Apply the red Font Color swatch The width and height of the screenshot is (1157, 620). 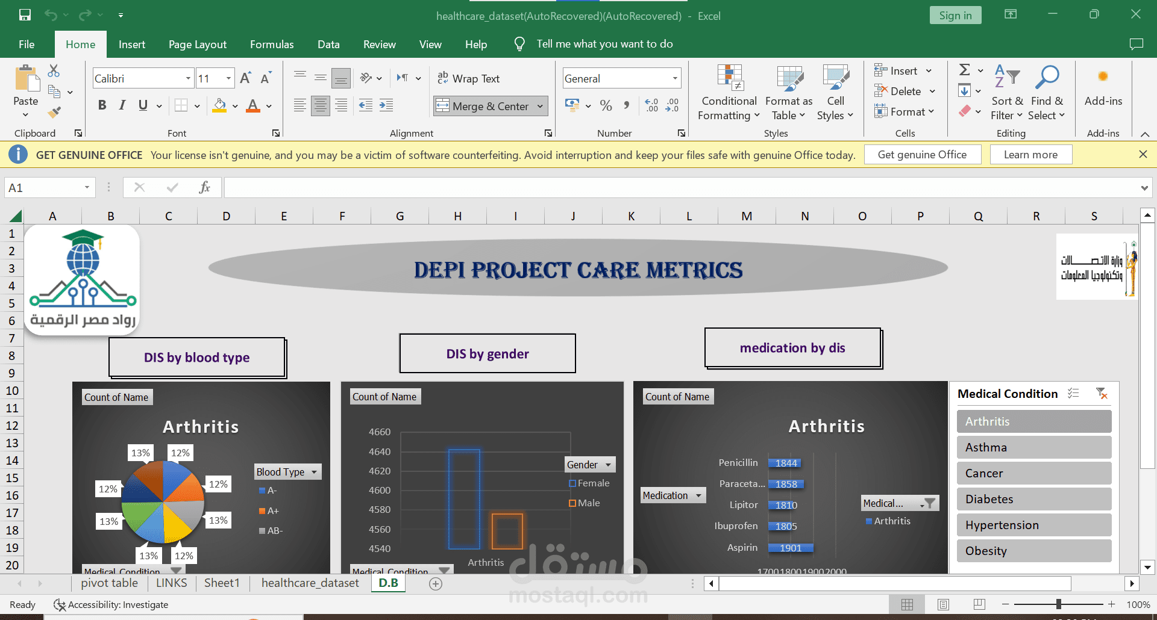(x=253, y=106)
